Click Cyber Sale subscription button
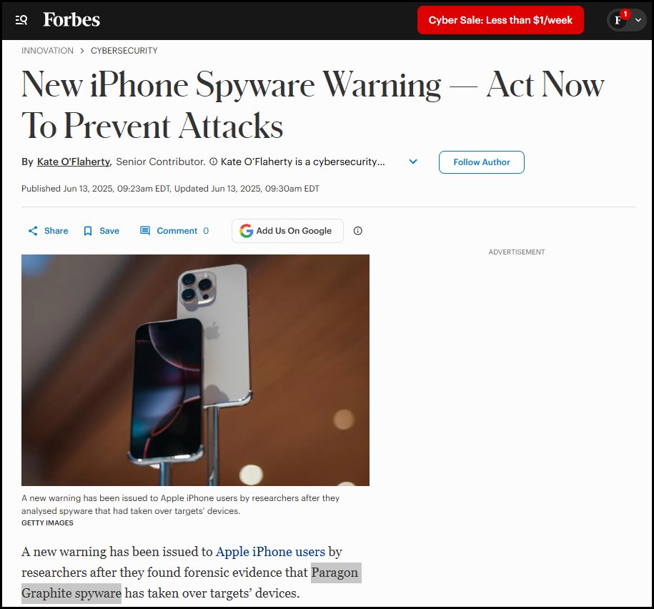The height and width of the screenshot is (609, 654). 500,20
